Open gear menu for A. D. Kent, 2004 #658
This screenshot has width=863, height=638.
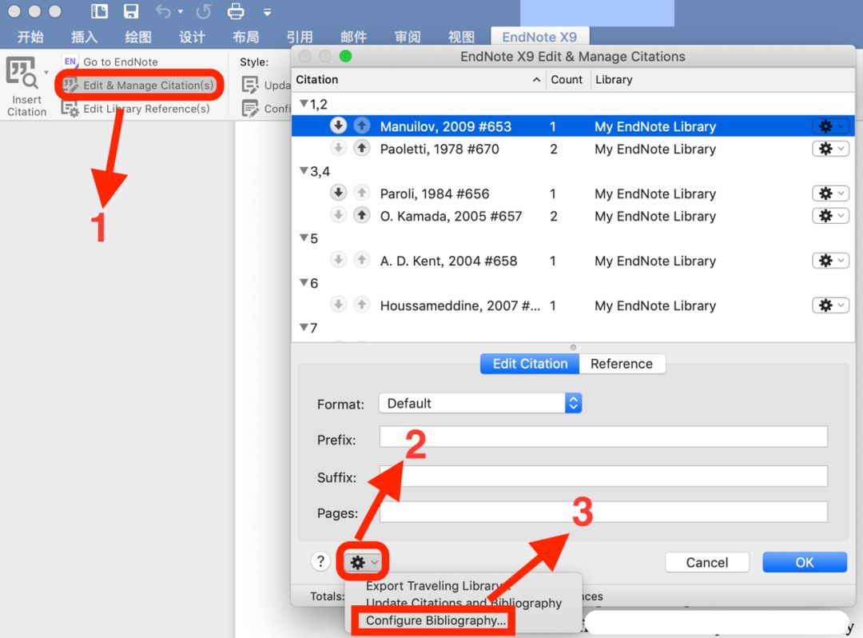tap(830, 261)
